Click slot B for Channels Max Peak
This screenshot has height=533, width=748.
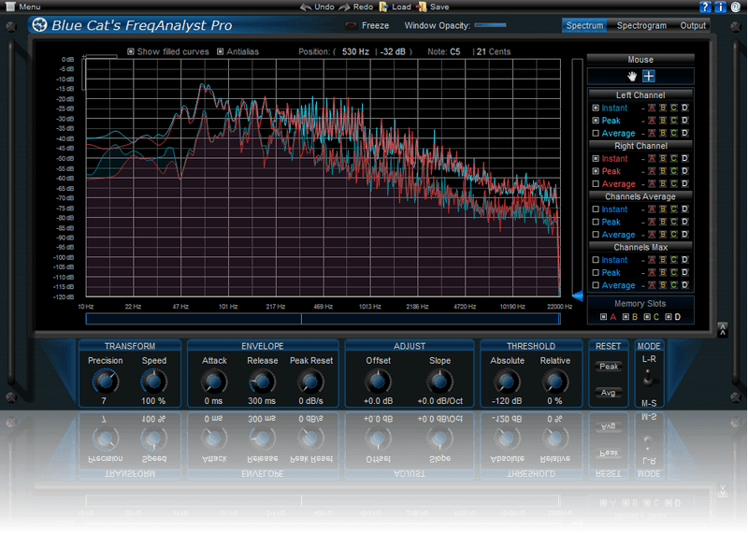663,272
